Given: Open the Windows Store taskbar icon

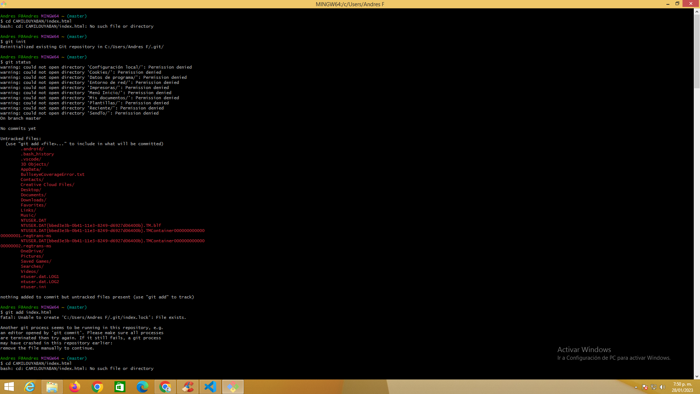Looking at the screenshot, I should pos(120,387).
